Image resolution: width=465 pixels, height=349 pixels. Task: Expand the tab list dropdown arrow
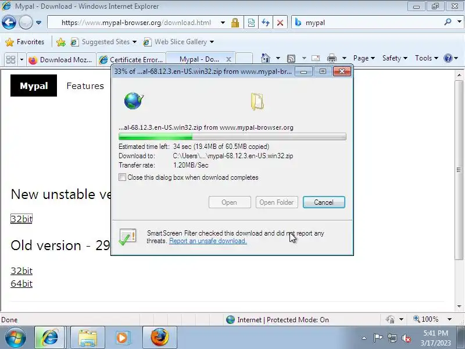click(22, 60)
